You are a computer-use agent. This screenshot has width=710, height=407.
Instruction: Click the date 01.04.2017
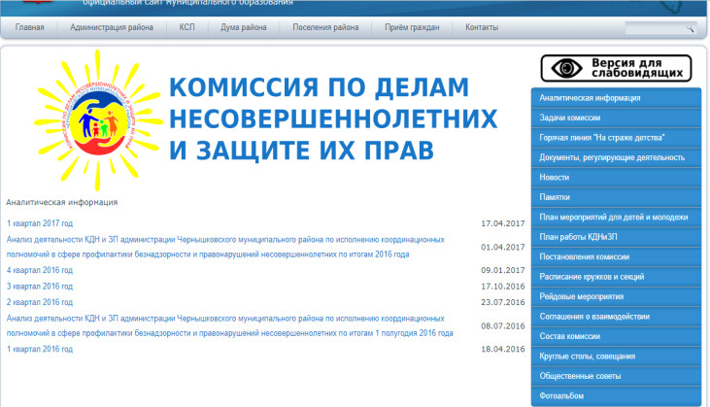tap(502, 247)
